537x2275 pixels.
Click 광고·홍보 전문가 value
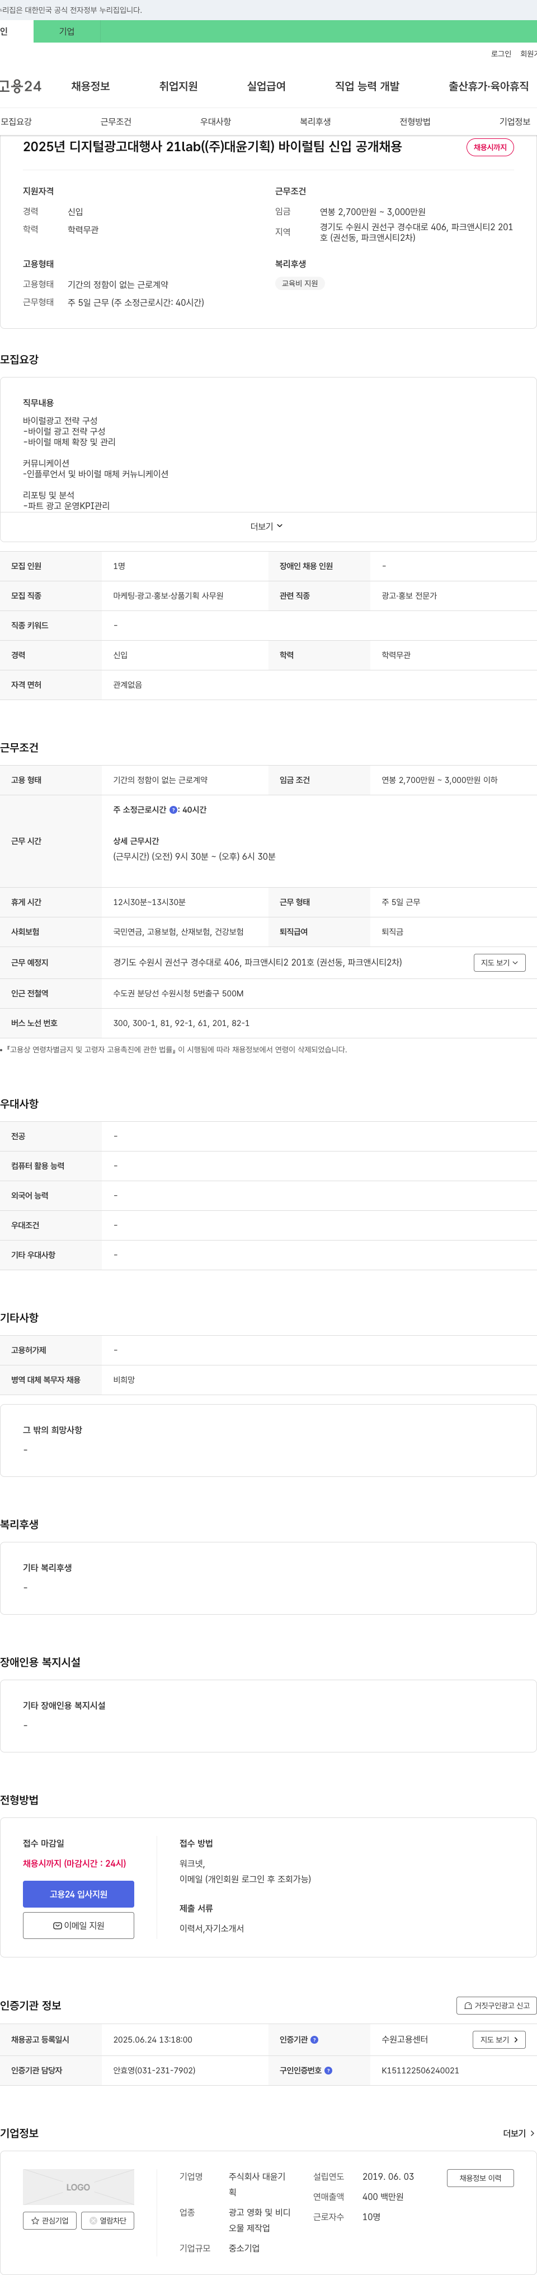pyautogui.click(x=409, y=596)
